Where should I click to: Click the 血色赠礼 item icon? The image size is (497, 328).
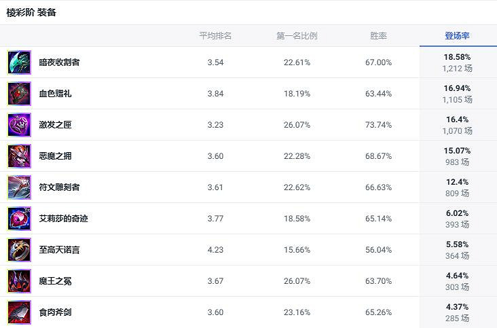click(19, 94)
